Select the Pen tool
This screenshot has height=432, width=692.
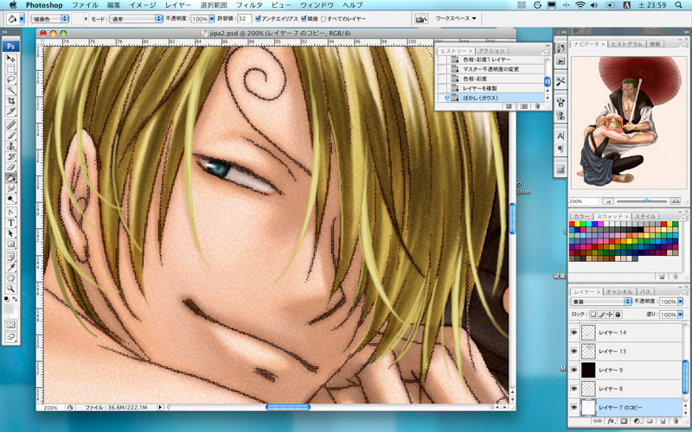coord(10,213)
